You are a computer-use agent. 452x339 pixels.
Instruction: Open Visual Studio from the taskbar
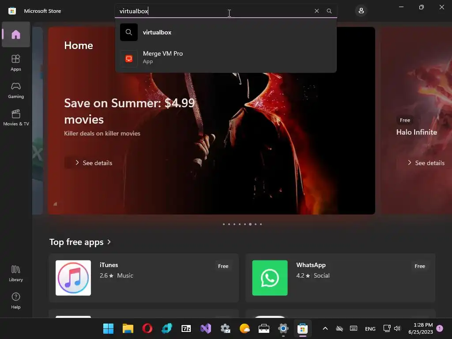click(x=206, y=328)
